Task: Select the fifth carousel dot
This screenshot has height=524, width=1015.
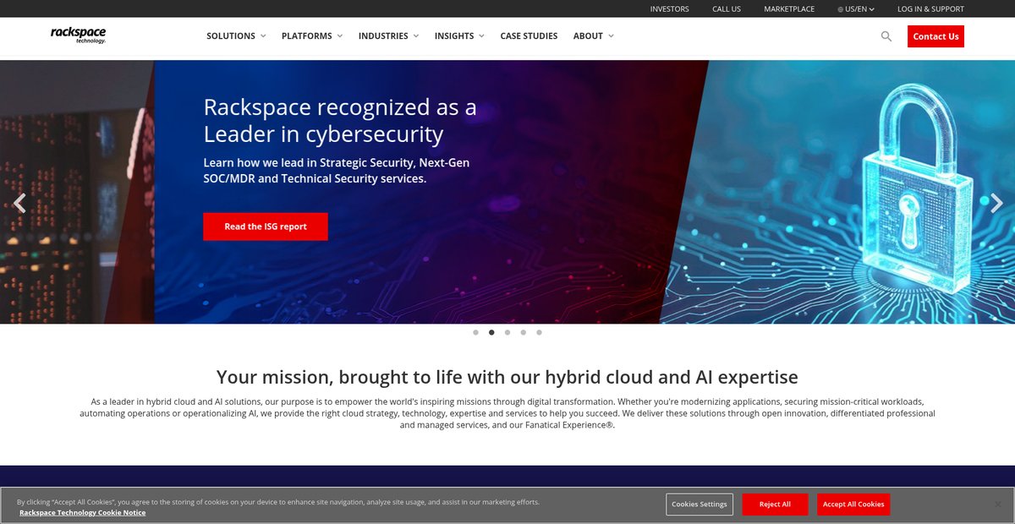Action: coord(540,332)
